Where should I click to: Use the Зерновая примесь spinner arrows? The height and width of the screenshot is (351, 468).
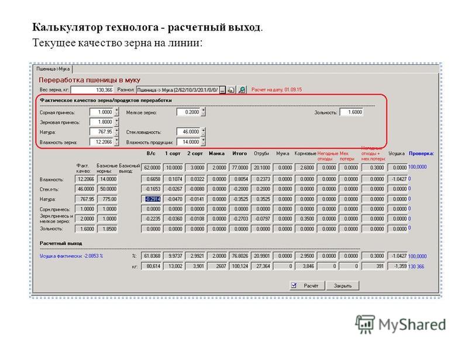point(116,122)
